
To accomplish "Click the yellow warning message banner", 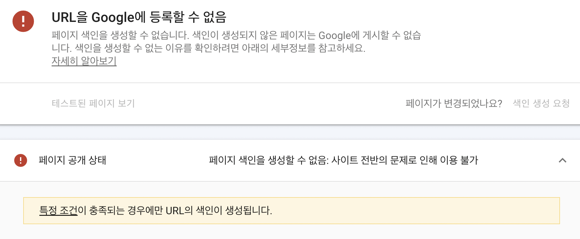I will [x=290, y=211].
